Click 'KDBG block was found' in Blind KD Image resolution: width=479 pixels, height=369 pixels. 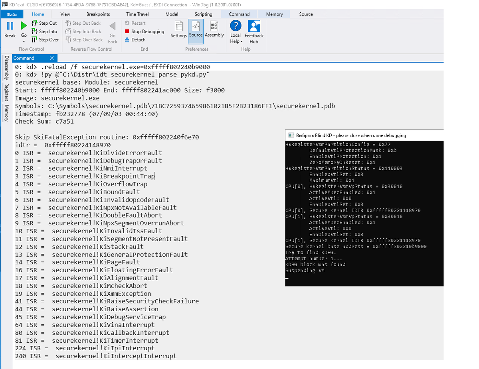(x=315, y=264)
